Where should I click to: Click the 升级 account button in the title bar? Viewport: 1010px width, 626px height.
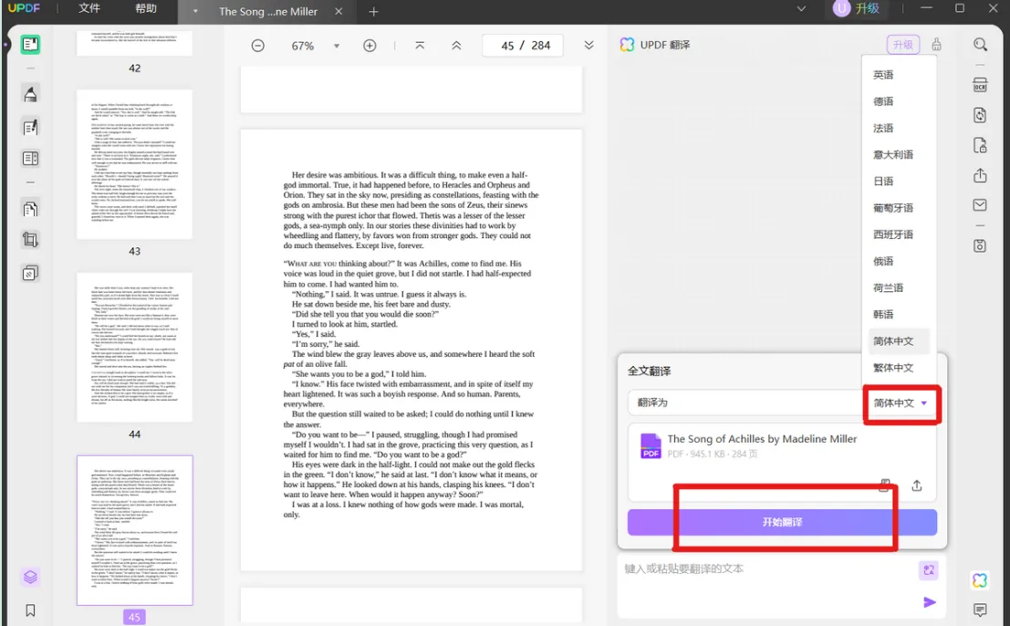point(857,8)
